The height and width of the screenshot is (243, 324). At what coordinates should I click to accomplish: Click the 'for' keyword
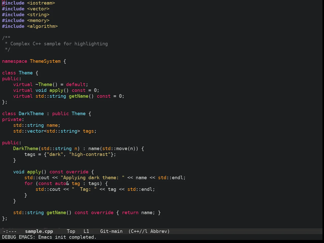(x=28, y=184)
